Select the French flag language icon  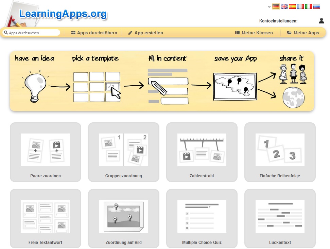300,6
